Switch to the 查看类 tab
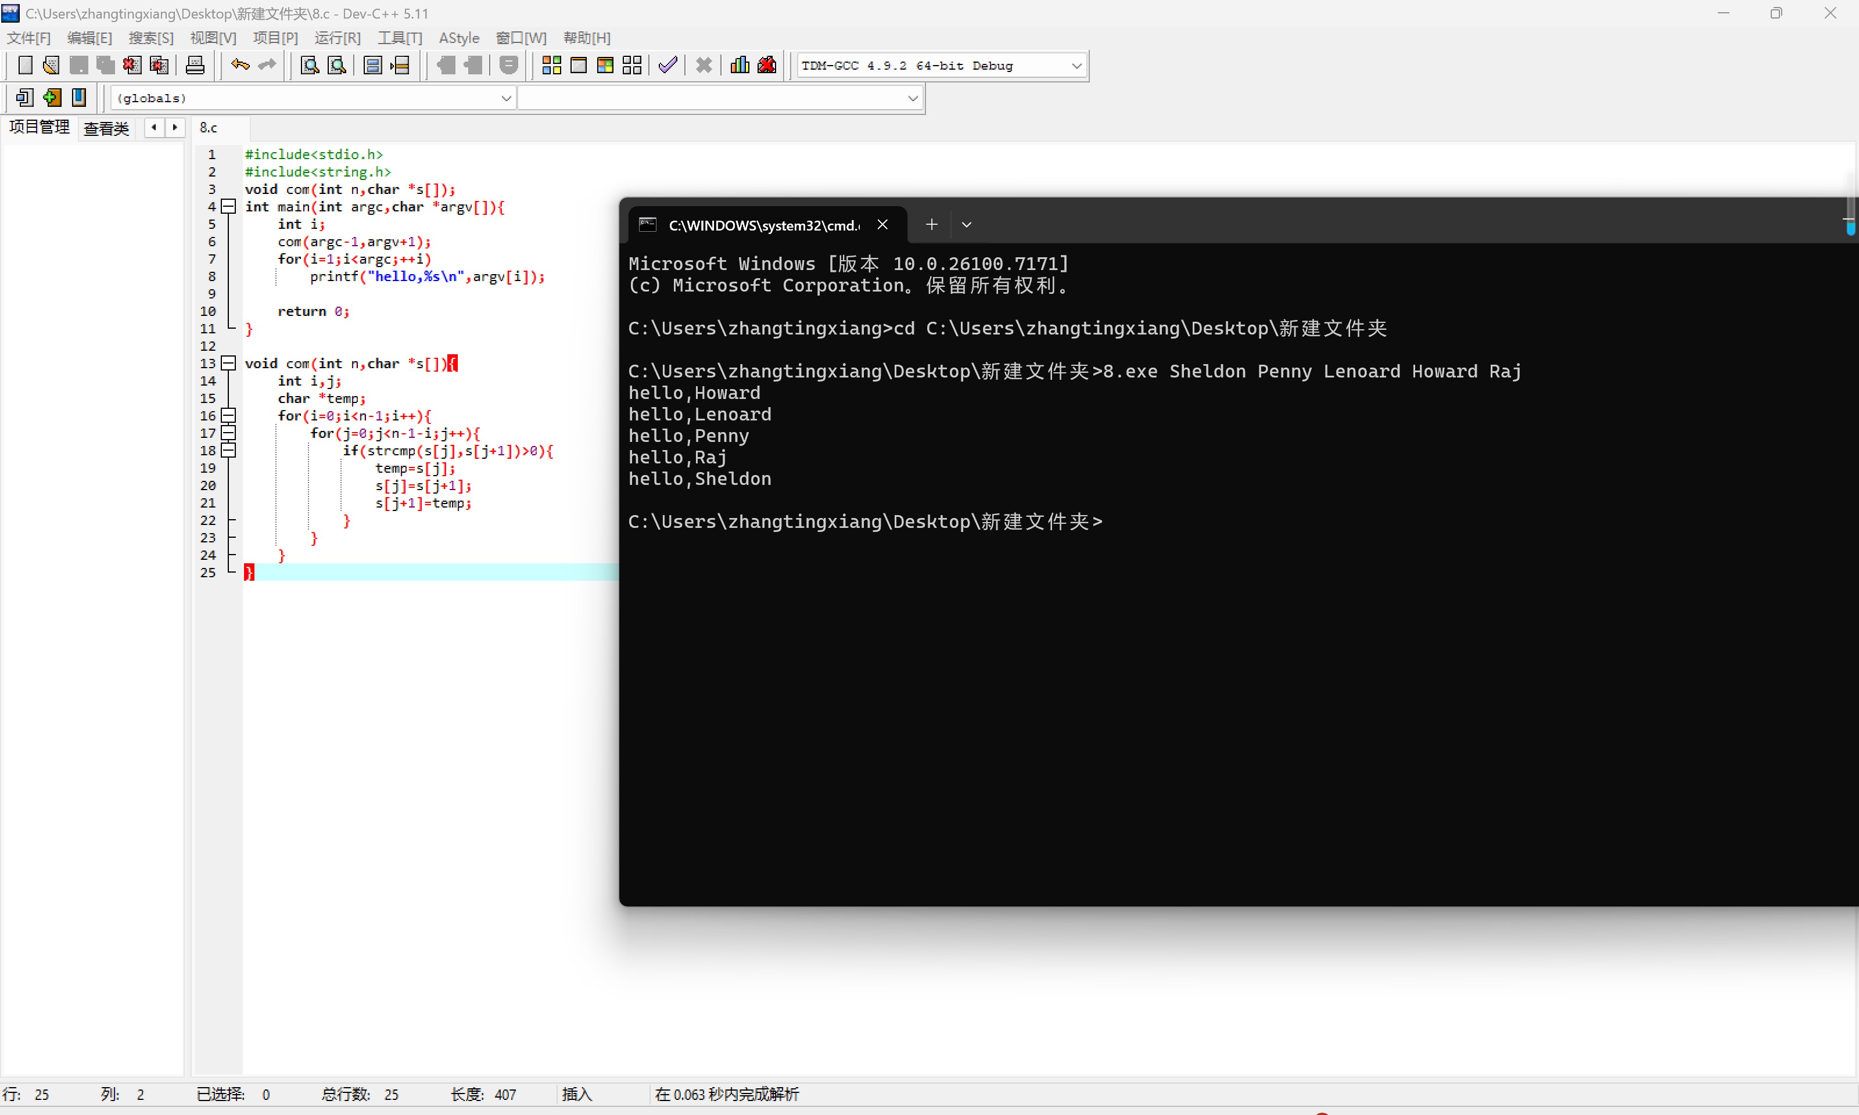Viewport: 1859px width, 1115px height. 106,128
